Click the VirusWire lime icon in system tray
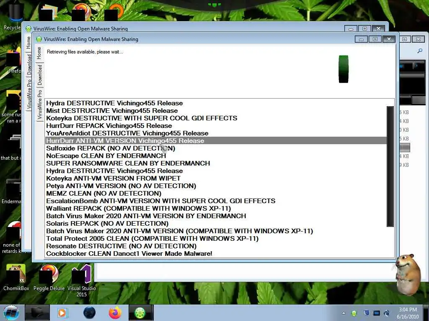Image resolution: width=429 pixels, height=321 pixels. coord(354,313)
